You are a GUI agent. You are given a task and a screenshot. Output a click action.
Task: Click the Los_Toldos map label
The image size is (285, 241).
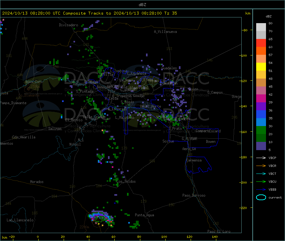pos(126,181)
